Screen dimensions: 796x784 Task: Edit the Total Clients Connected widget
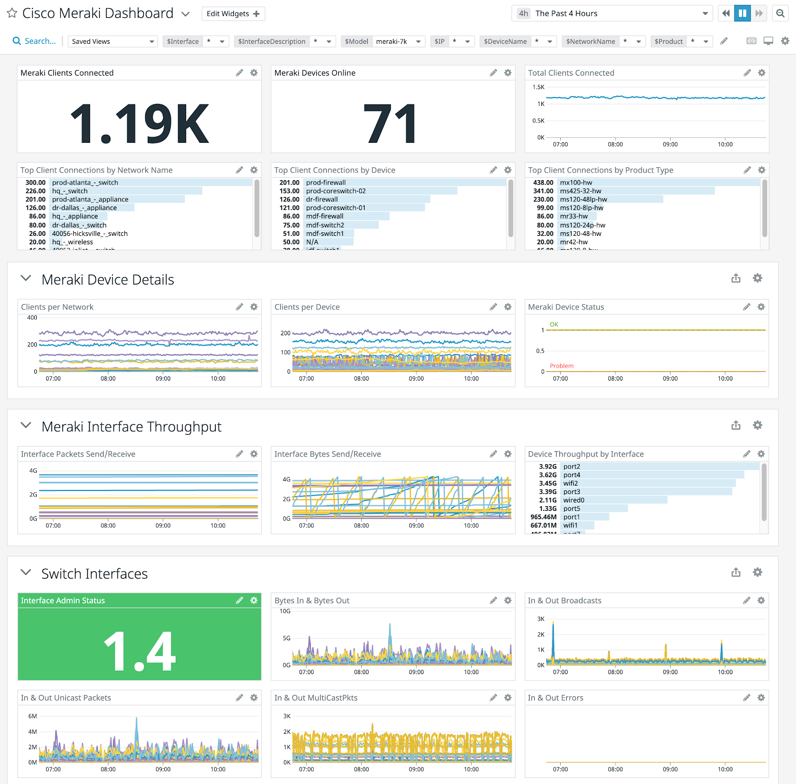tap(747, 73)
